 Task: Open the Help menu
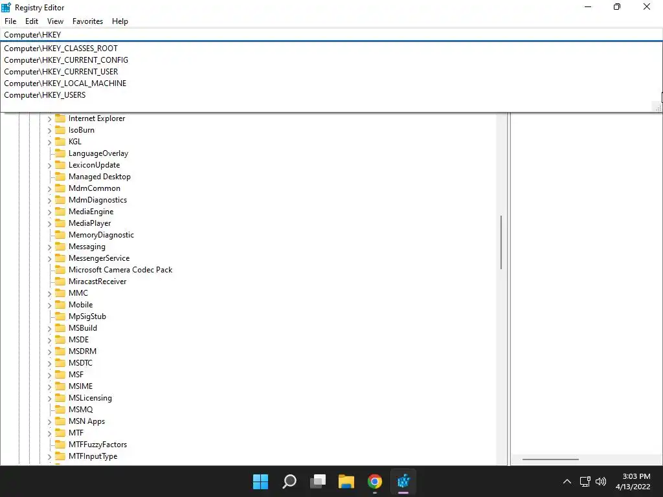(120, 21)
